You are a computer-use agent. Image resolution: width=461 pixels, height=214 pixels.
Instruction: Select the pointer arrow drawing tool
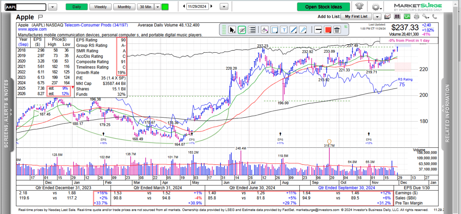pyautogui.click(x=232, y=30)
